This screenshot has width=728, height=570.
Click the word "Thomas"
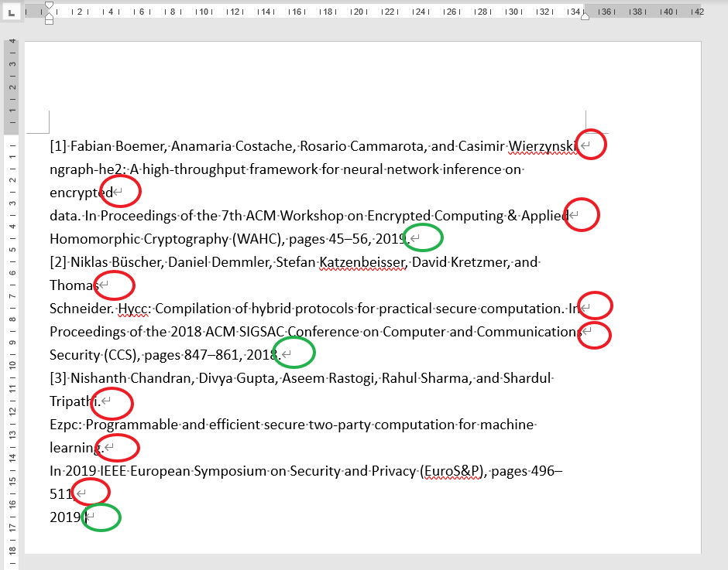pyautogui.click(x=74, y=285)
